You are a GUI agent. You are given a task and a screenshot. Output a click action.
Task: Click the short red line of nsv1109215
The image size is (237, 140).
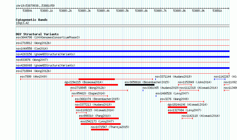pos(81,113)
